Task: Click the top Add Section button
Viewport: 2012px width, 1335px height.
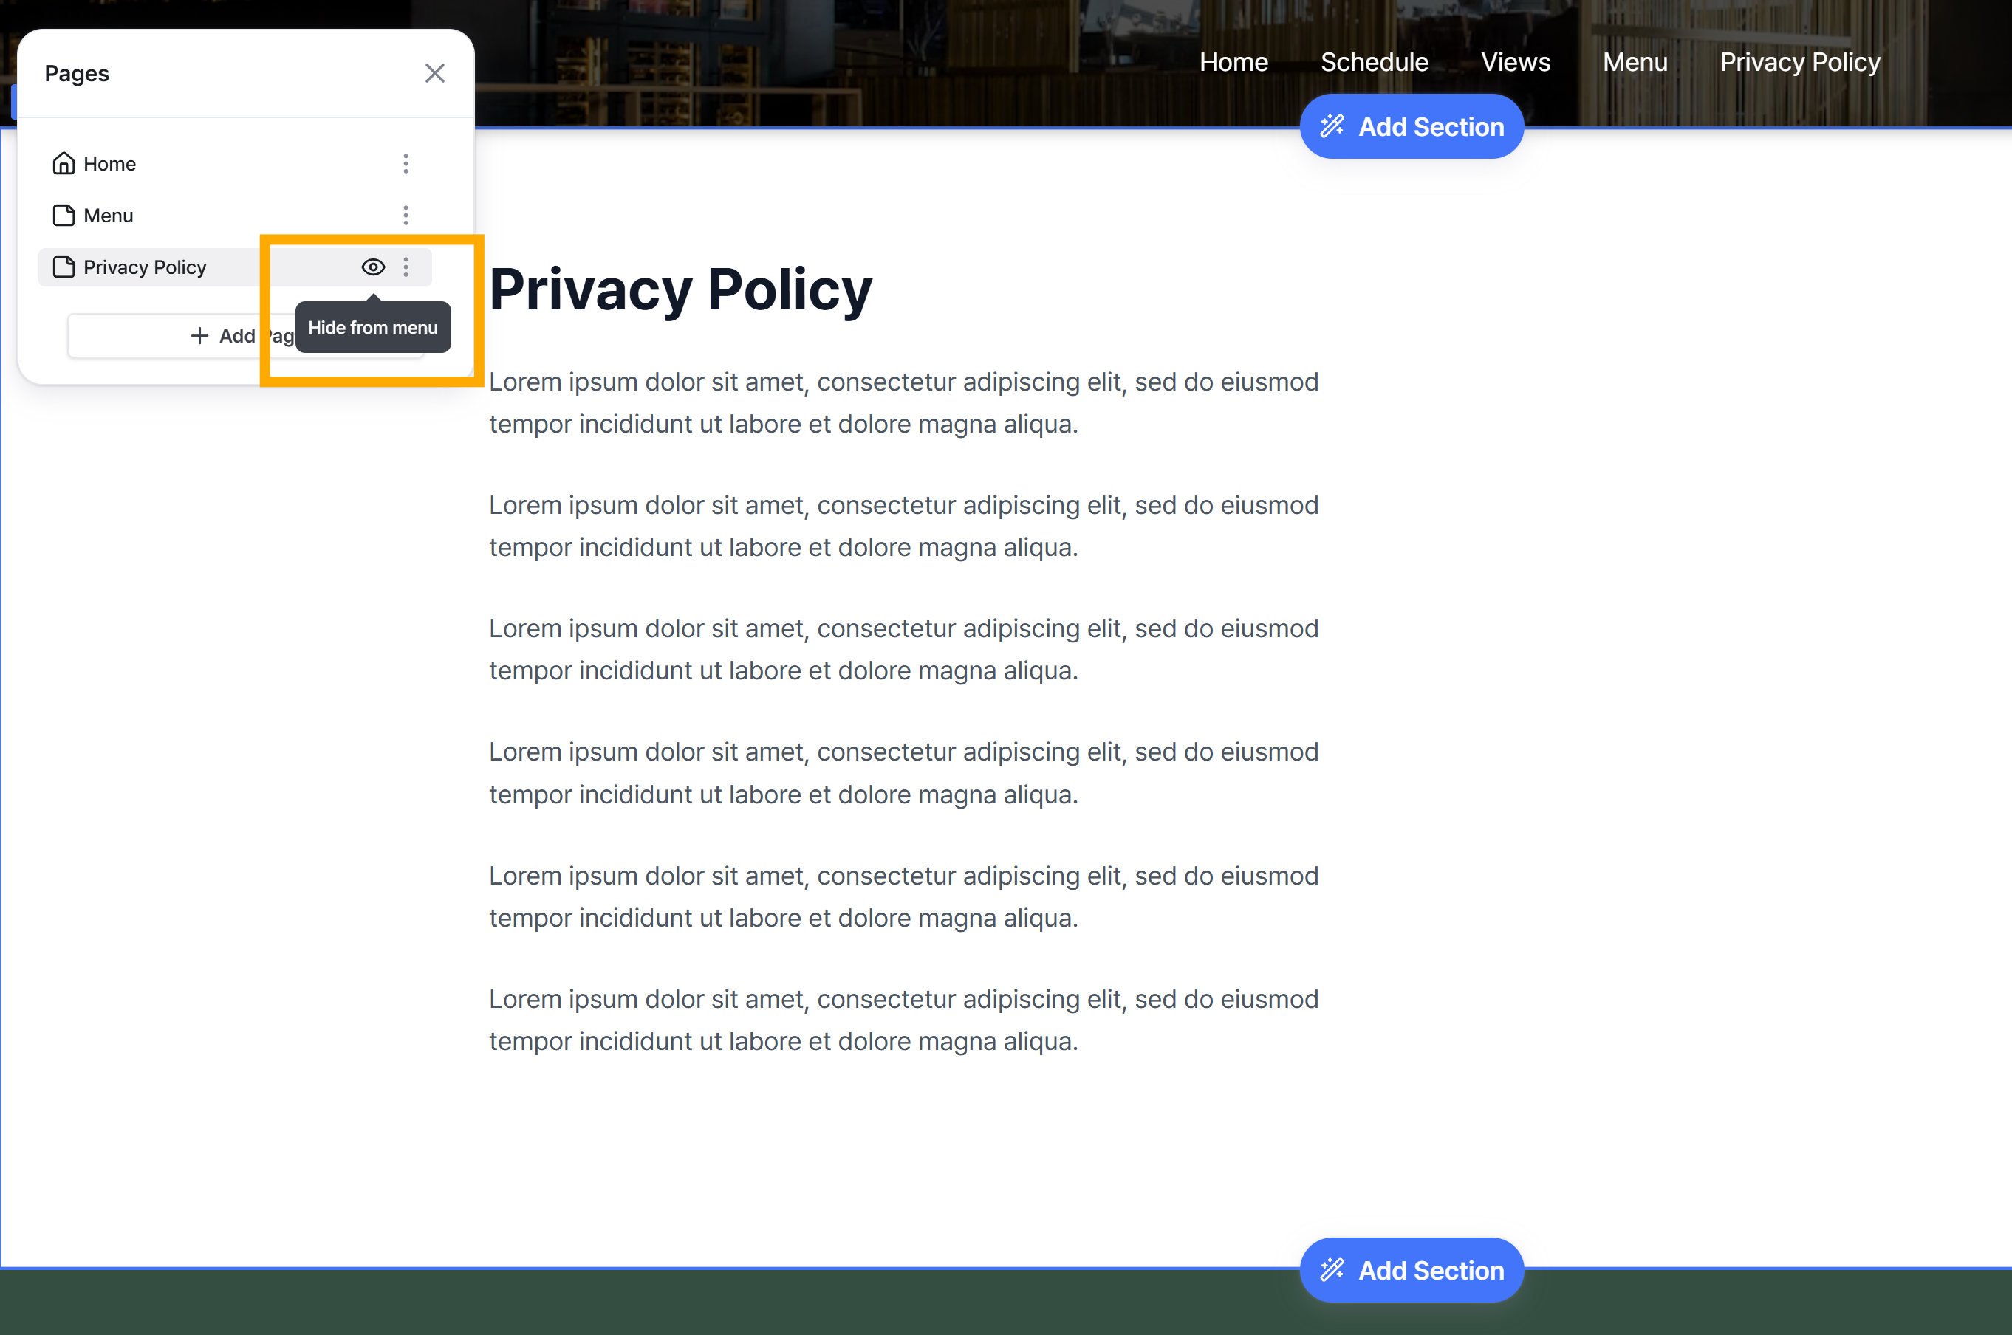Action: [x=1411, y=127]
